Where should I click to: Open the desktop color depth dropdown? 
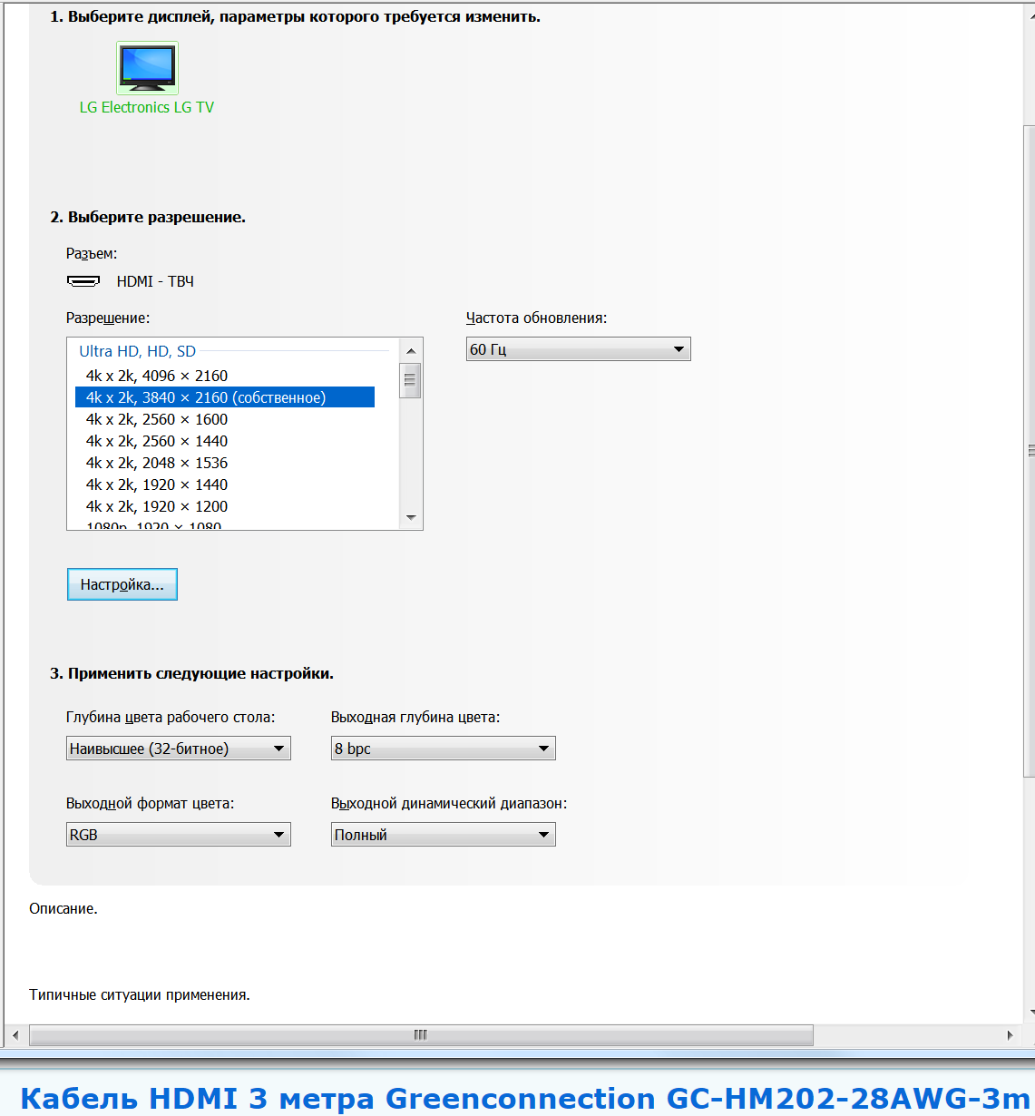pos(178,749)
